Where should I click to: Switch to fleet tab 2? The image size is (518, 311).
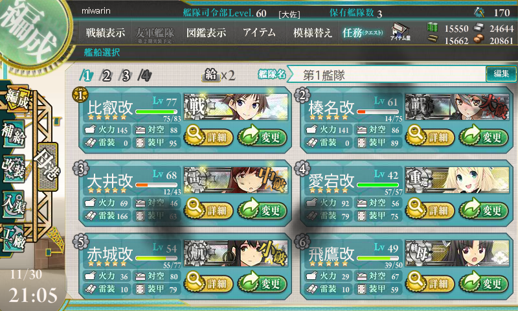[106, 76]
